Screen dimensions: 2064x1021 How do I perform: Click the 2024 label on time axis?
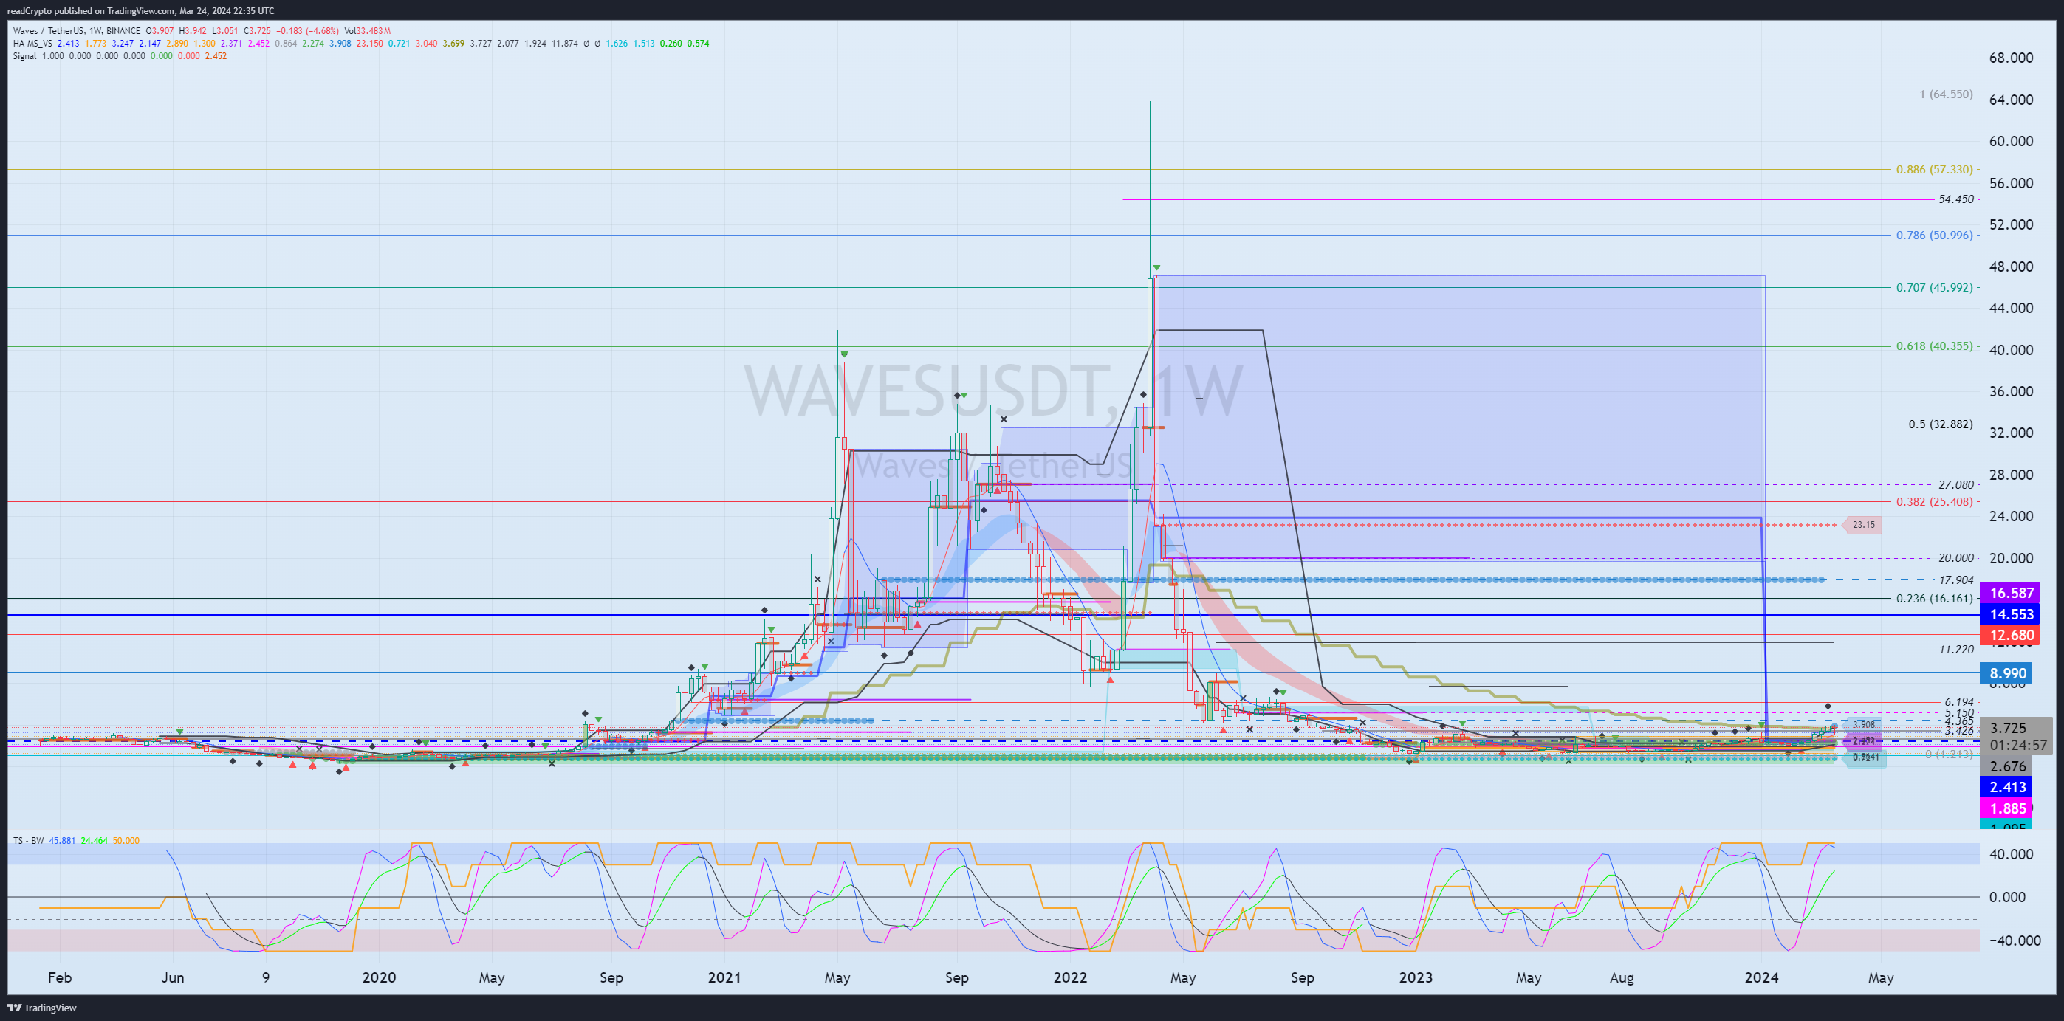pos(1761,977)
